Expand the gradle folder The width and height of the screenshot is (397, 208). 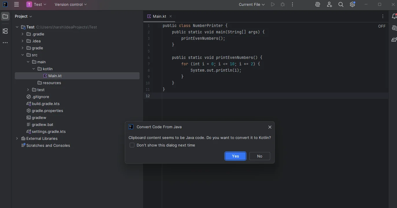(x=23, y=48)
